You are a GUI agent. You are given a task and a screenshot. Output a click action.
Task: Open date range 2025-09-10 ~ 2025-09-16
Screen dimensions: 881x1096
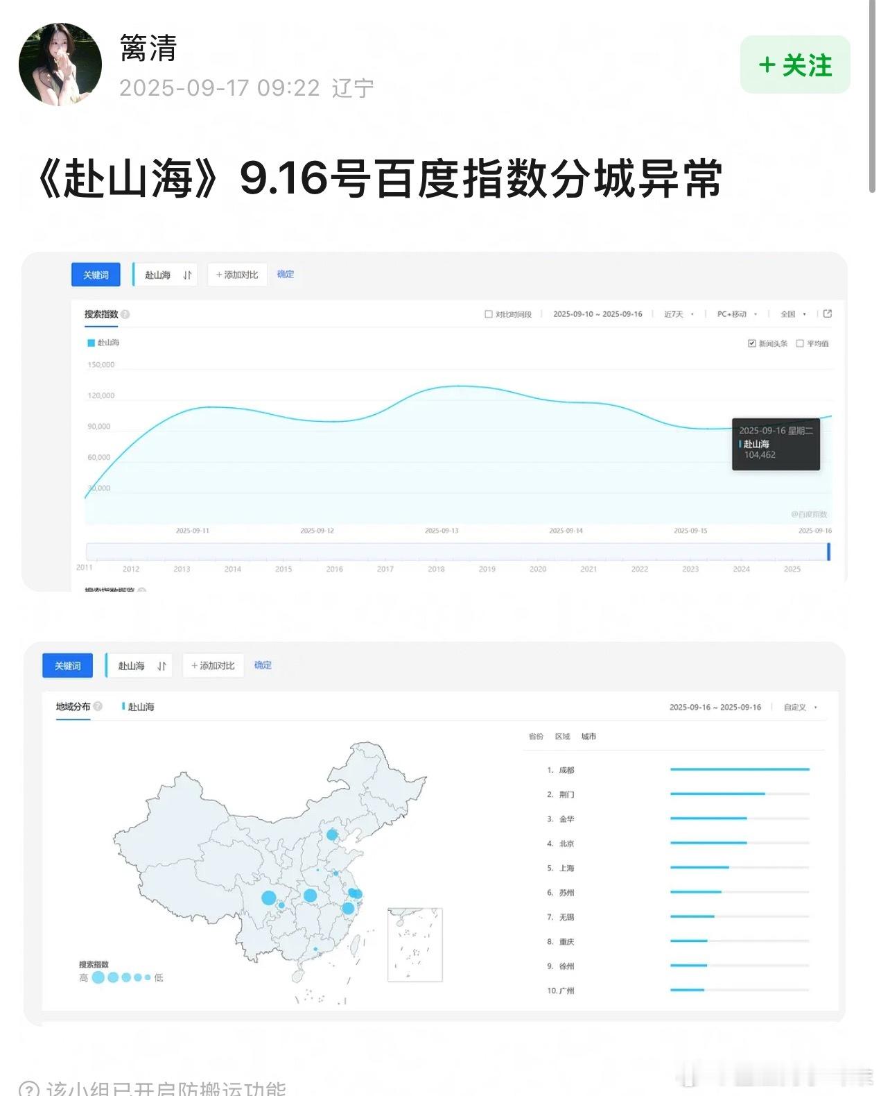click(x=597, y=314)
